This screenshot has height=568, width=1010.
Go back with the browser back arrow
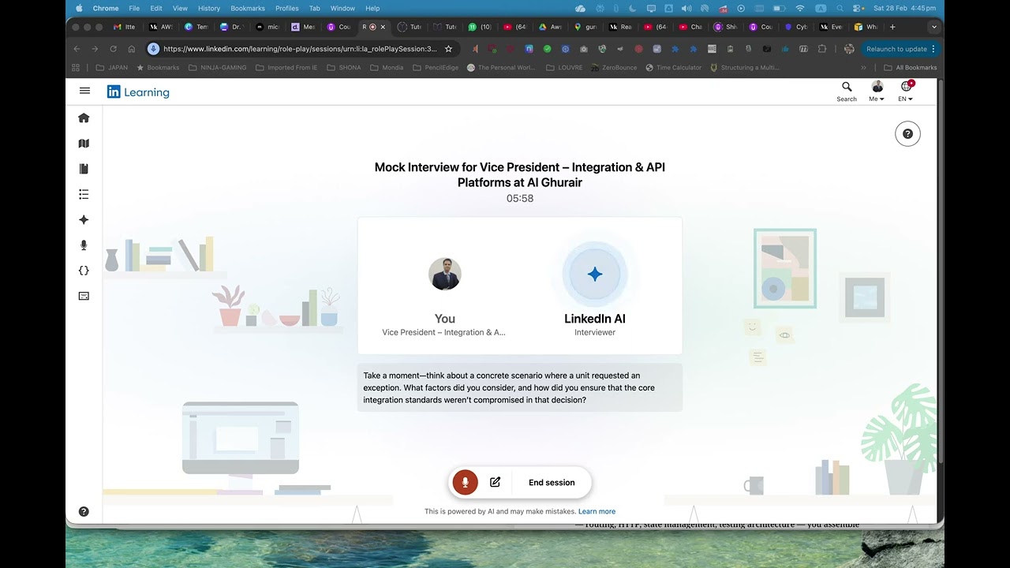pyautogui.click(x=77, y=49)
